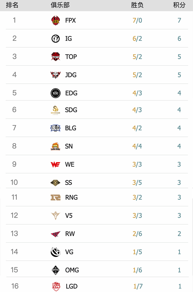
Task: Open the V5 team name link
Action: point(69,216)
